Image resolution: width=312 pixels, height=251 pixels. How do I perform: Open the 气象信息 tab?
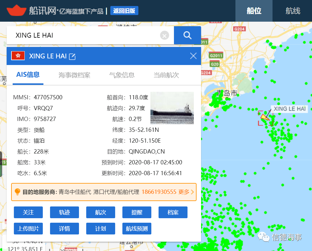coord(122,75)
